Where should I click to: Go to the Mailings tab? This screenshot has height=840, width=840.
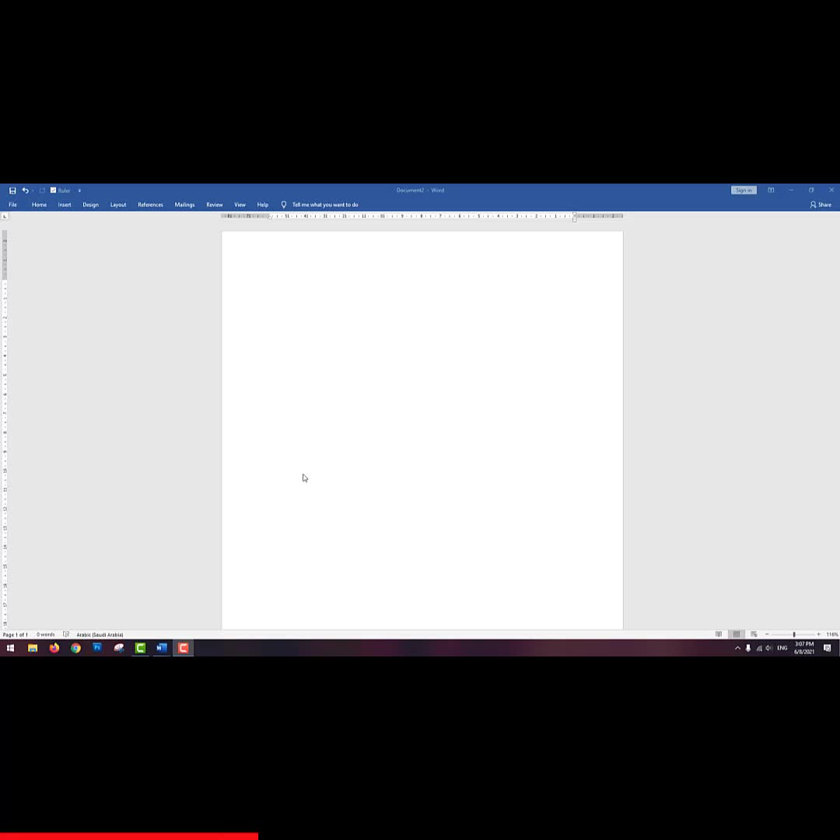pyautogui.click(x=184, y=205)
